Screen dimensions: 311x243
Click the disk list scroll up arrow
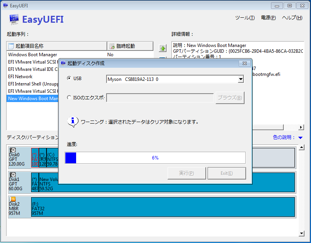click(301, 147)
